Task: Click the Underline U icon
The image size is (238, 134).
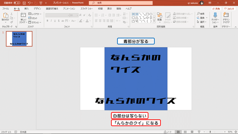Action: pos(55,21)
